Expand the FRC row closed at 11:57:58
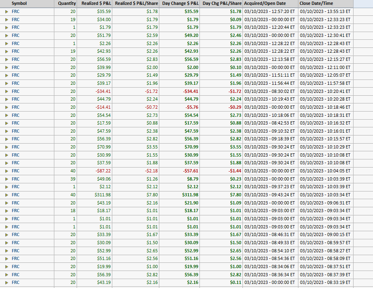 click(6, 83)
